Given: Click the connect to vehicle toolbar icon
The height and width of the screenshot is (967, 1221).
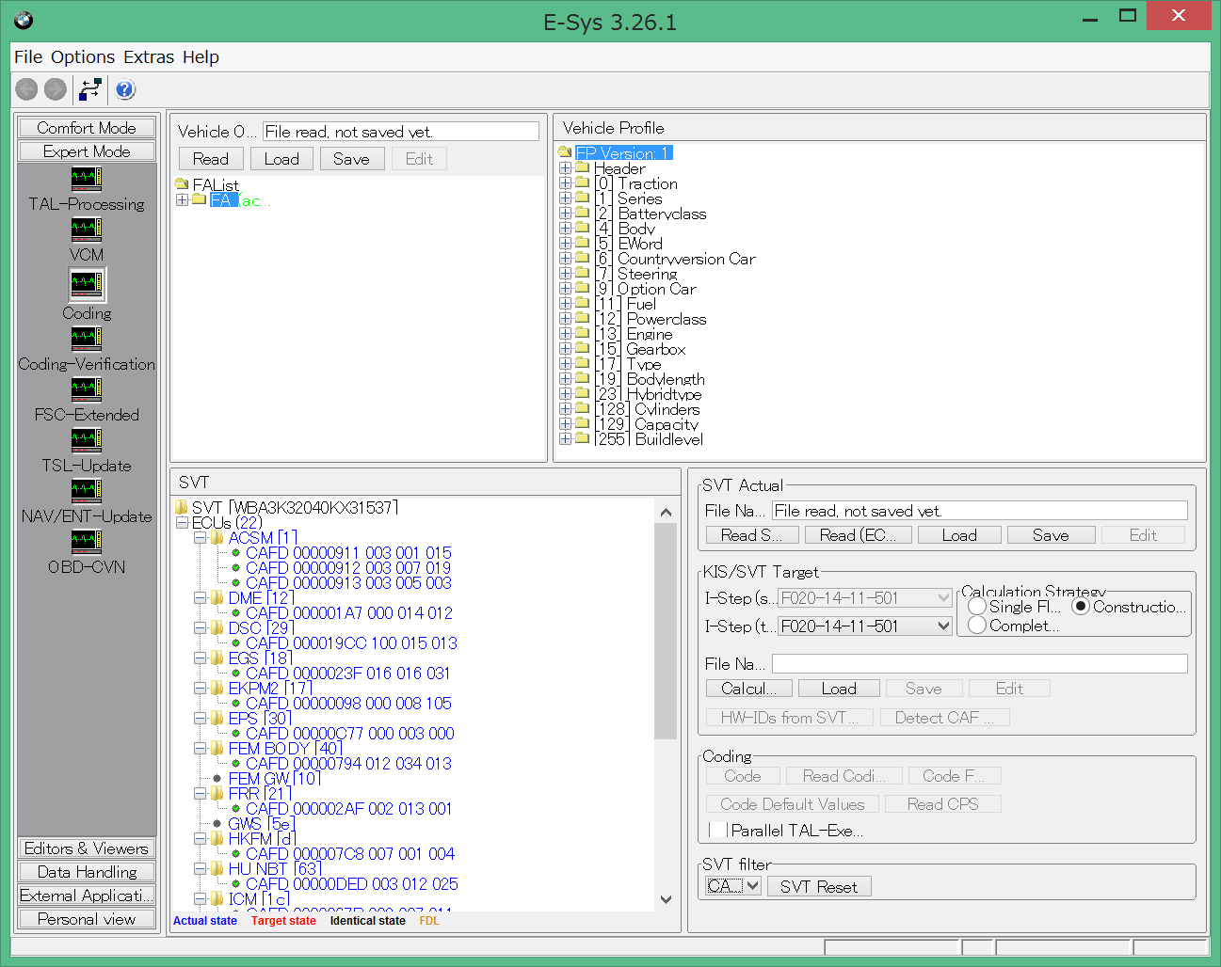Looking at the screenshot, I should click(90, 89).
